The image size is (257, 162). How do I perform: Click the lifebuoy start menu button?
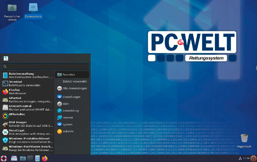click(x=4, y=158)
